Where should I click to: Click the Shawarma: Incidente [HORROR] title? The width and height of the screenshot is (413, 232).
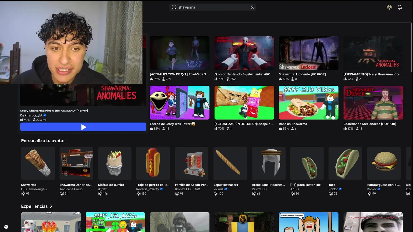click(302, 74)
